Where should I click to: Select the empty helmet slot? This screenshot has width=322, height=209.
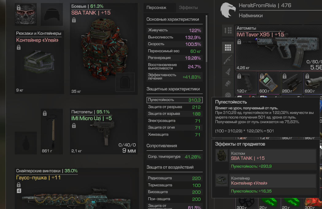[52, 14]
